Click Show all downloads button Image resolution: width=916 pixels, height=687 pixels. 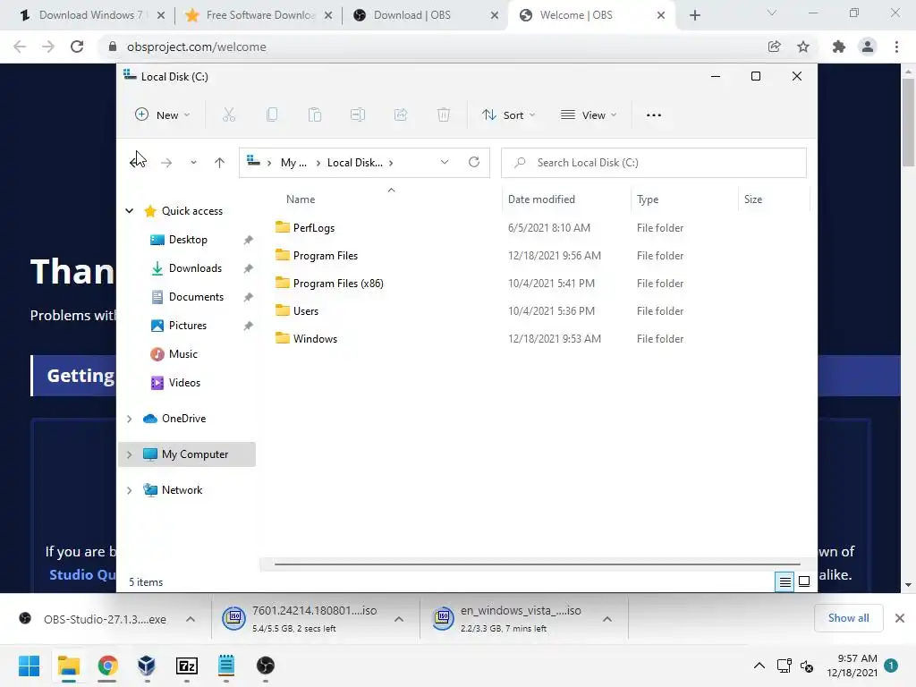tap(848, 618)
